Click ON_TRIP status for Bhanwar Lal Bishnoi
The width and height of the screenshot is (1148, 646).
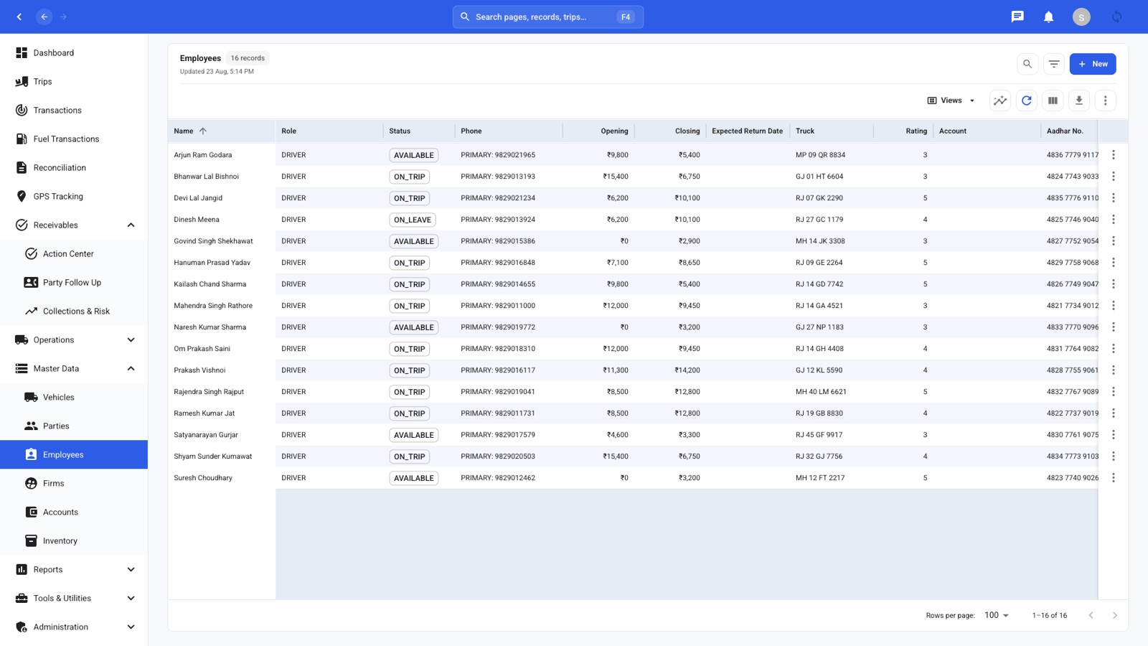coord(410,177)
